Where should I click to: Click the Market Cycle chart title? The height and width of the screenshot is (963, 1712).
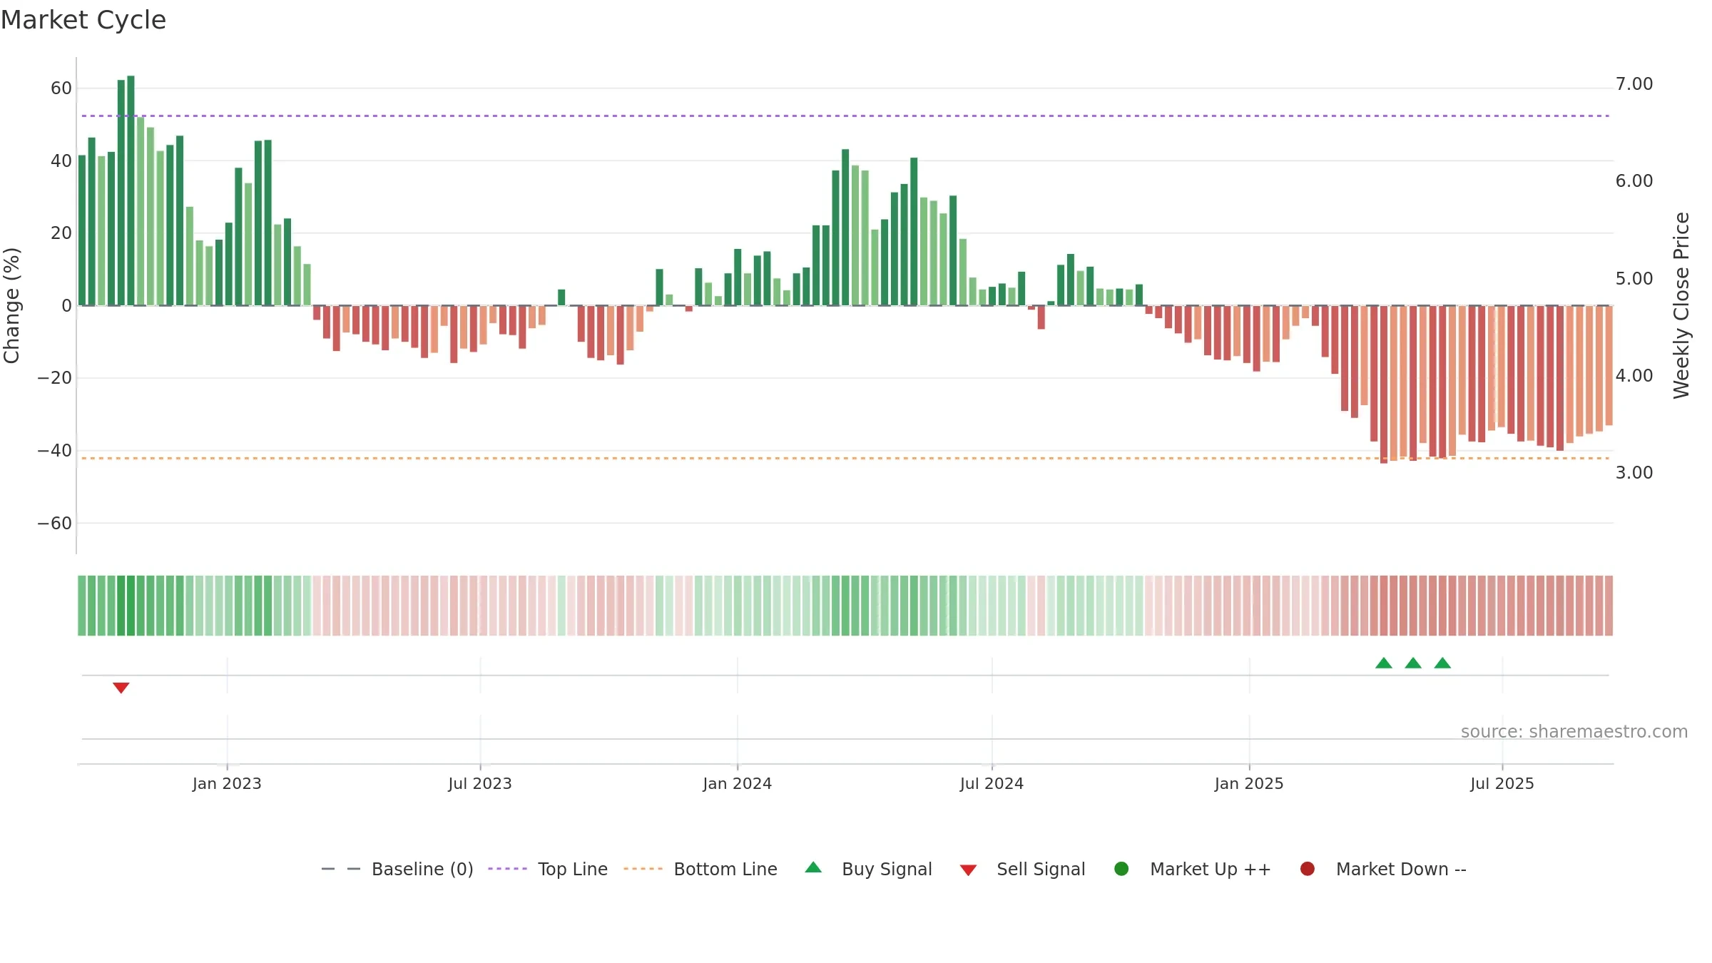tap(83, 20)
